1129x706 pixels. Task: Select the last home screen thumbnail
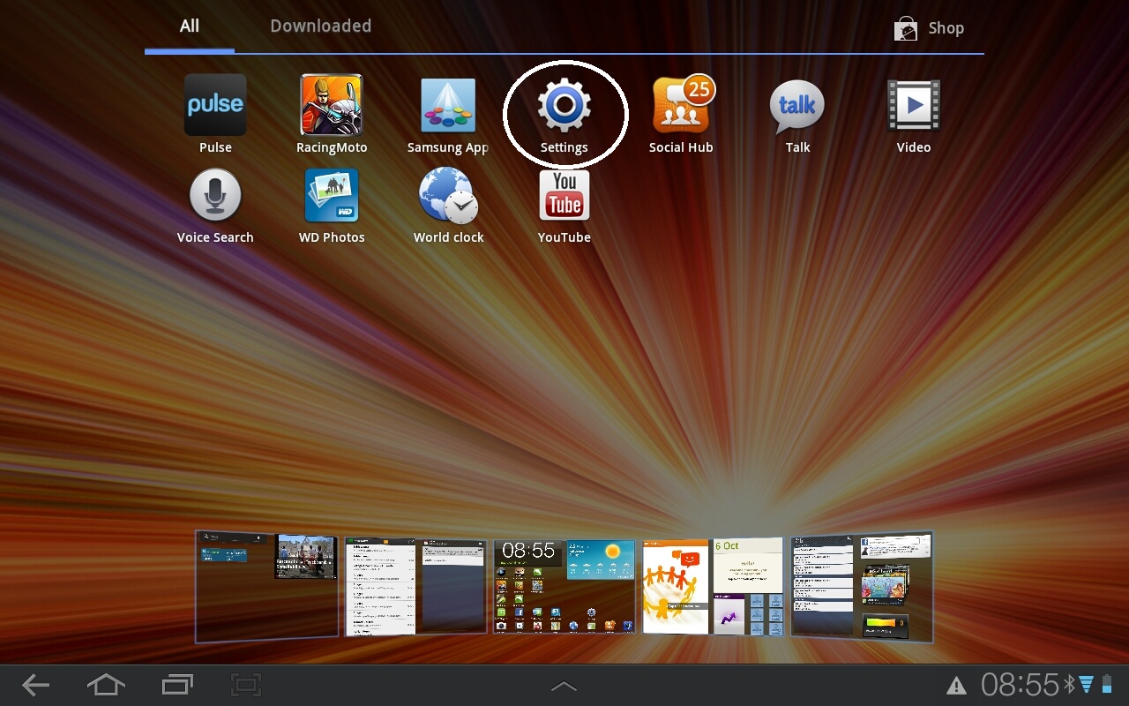(x=862, y=586)
